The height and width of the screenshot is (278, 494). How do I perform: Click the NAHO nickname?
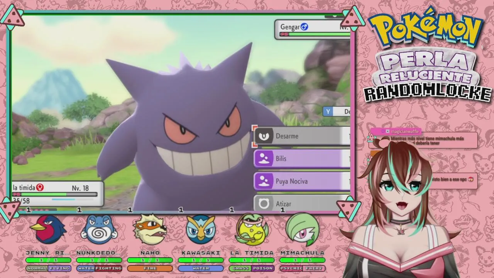click(150, 253)
